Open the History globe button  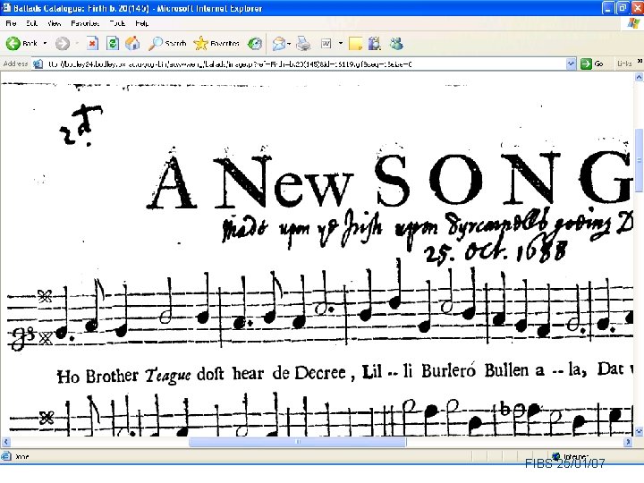pyautogui.click(x=255, y=43)
